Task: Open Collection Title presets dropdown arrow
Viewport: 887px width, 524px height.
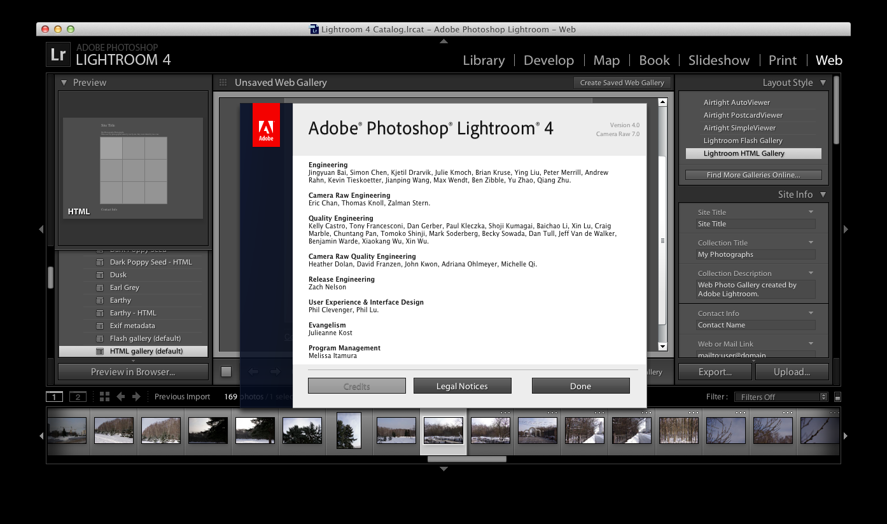Action: [x=811, y=242]
